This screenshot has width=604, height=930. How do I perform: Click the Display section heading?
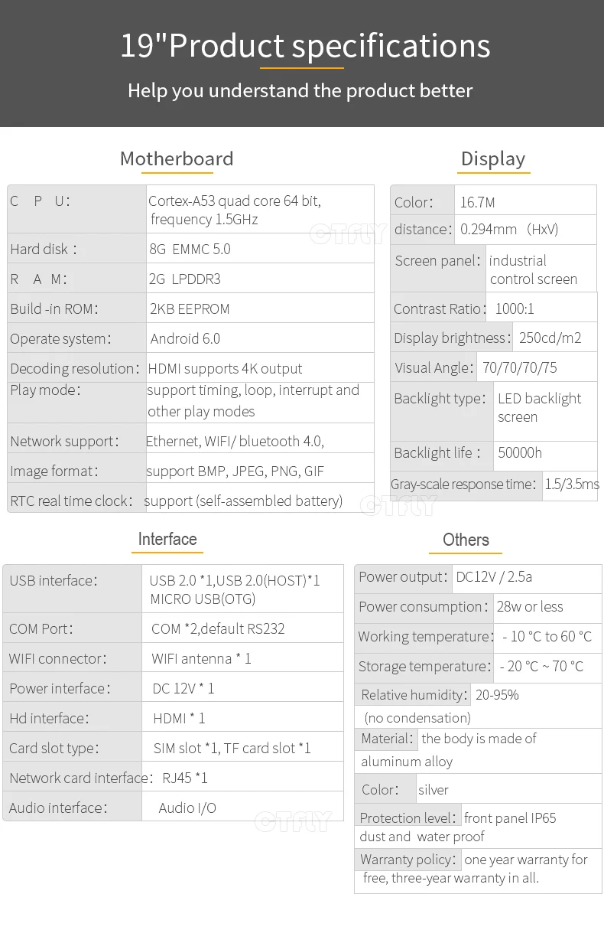[x=493, y=158]
